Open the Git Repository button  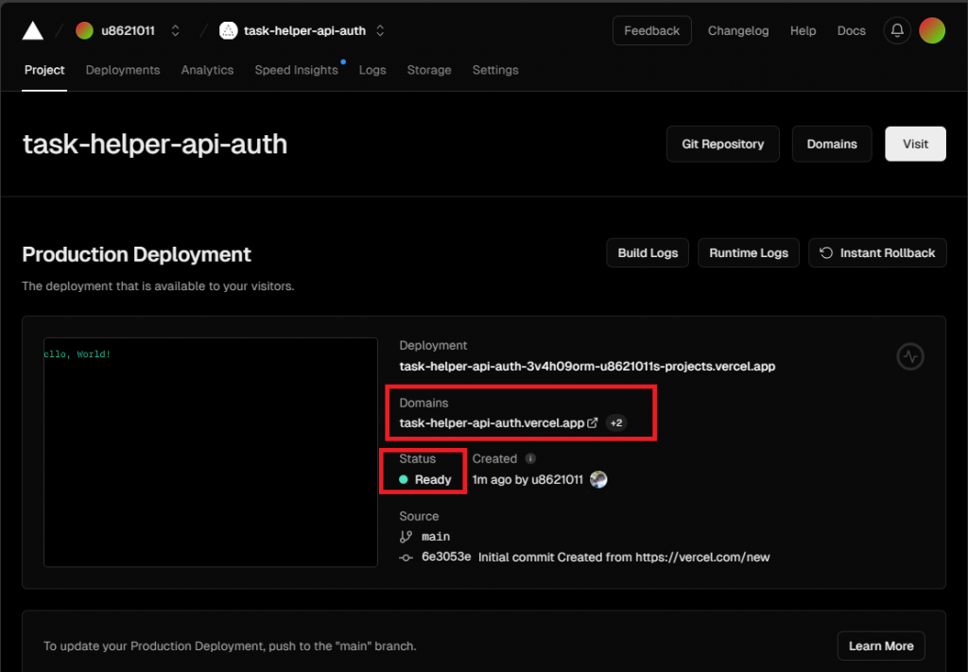pyautogui.click(x=723, y=144)
